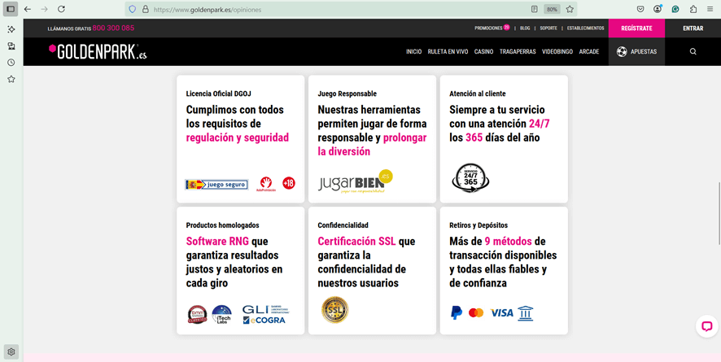Open the tracking protection shield icon
Screen dimensions: 721x362
pyautogui.click(x=133, y=9)
